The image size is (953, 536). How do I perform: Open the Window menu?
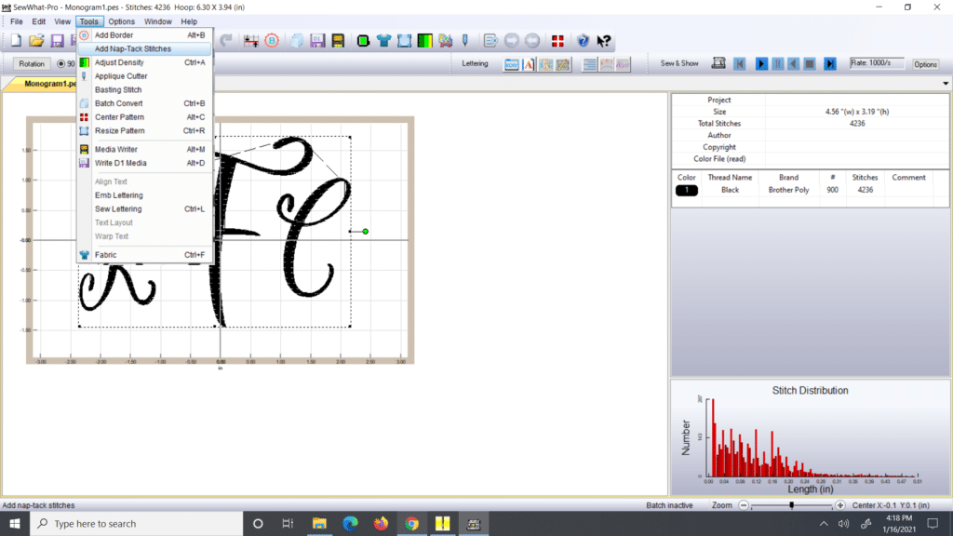(x=157, y=21)
